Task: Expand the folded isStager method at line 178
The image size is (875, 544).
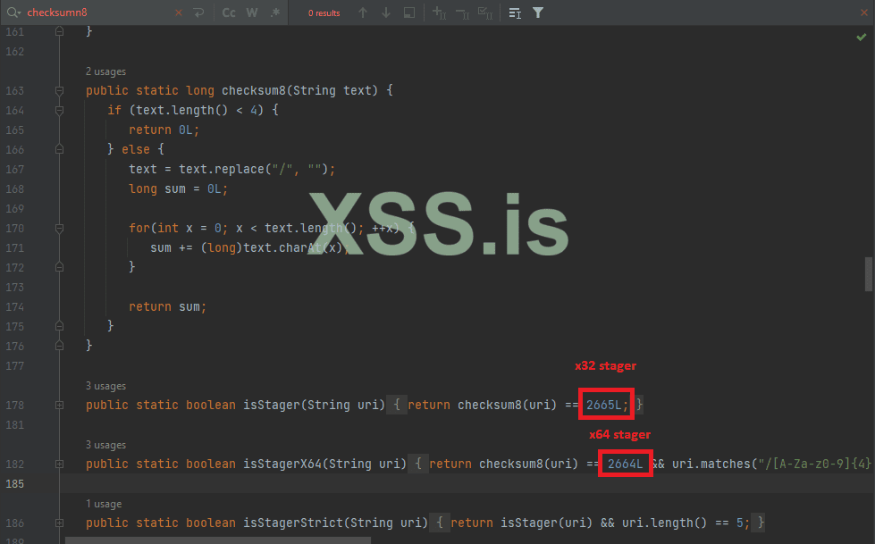Action: (59, 405)
